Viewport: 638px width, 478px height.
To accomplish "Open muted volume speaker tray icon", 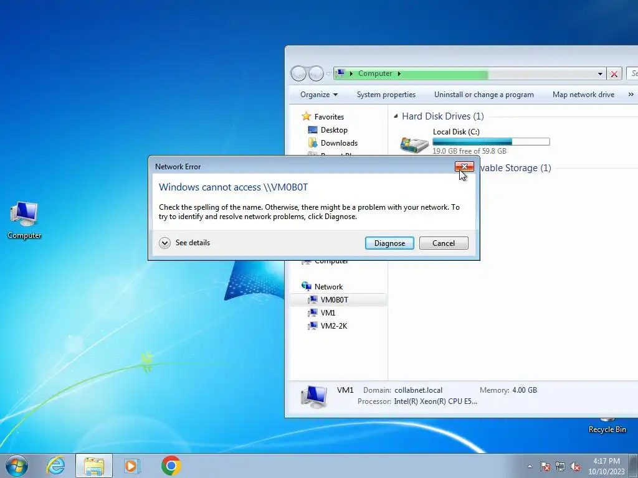I will coord(575,466).
